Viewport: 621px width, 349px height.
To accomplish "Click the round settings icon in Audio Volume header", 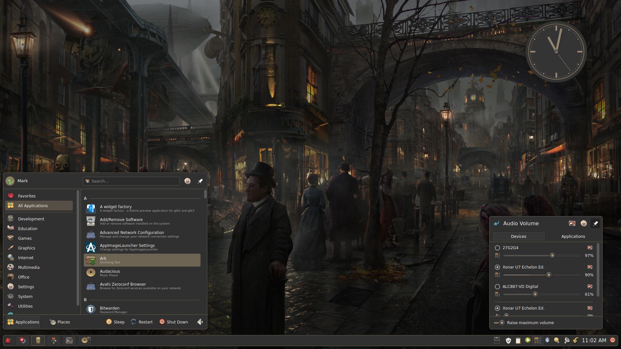I will (x=584, y=223).
